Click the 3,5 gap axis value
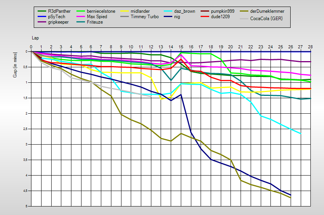324x215 pixels. (26, 160)
